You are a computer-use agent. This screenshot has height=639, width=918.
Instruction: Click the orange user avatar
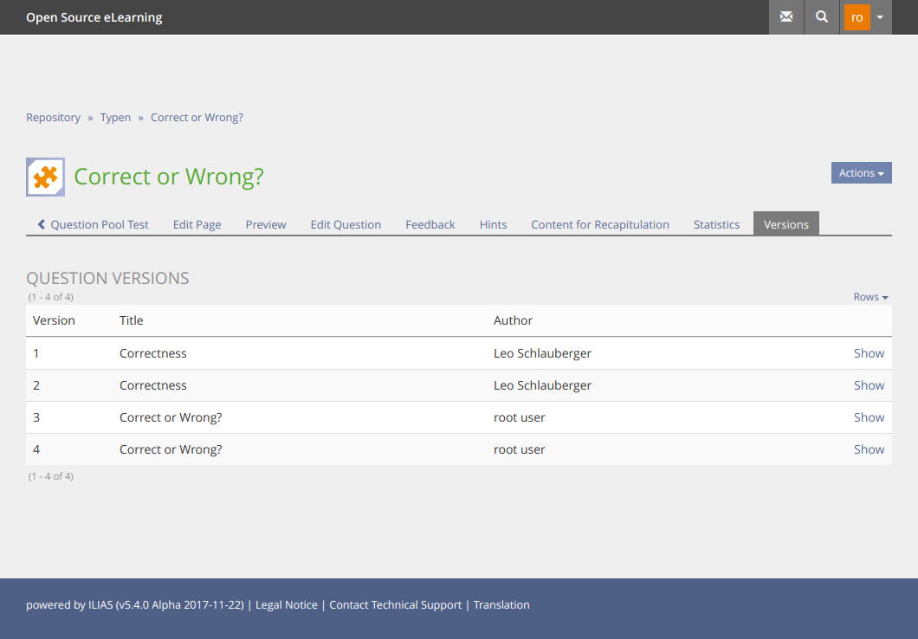pos(857,17)
